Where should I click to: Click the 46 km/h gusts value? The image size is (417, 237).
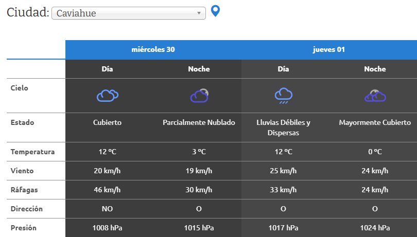(107, 190)
